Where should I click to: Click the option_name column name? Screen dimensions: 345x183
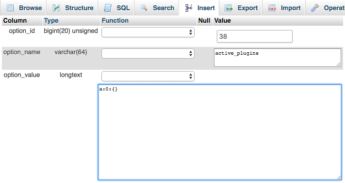pos(22,52)
